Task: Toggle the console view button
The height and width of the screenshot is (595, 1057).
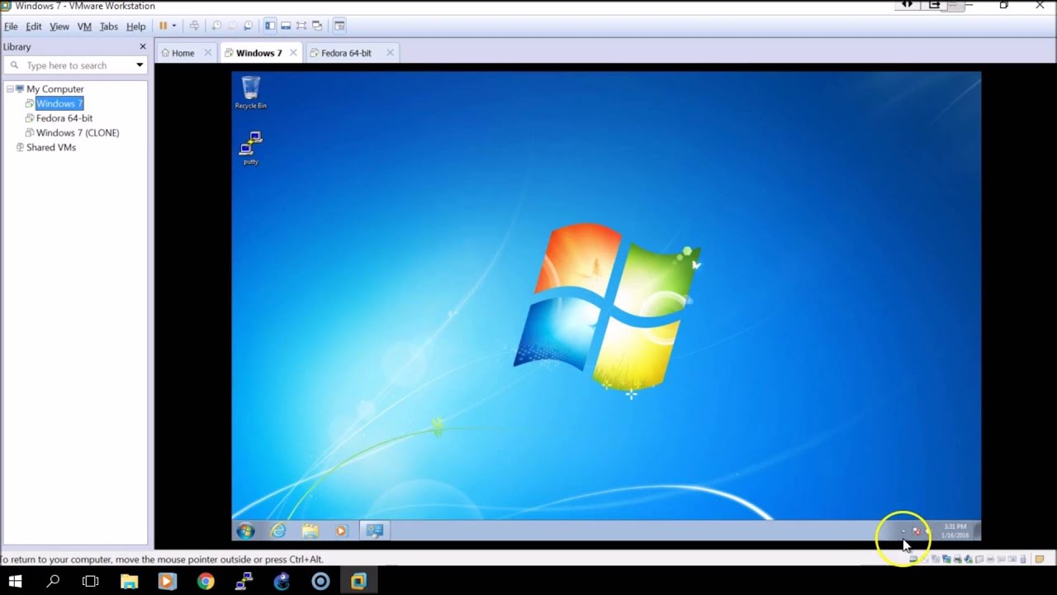Action: (339, 26)
